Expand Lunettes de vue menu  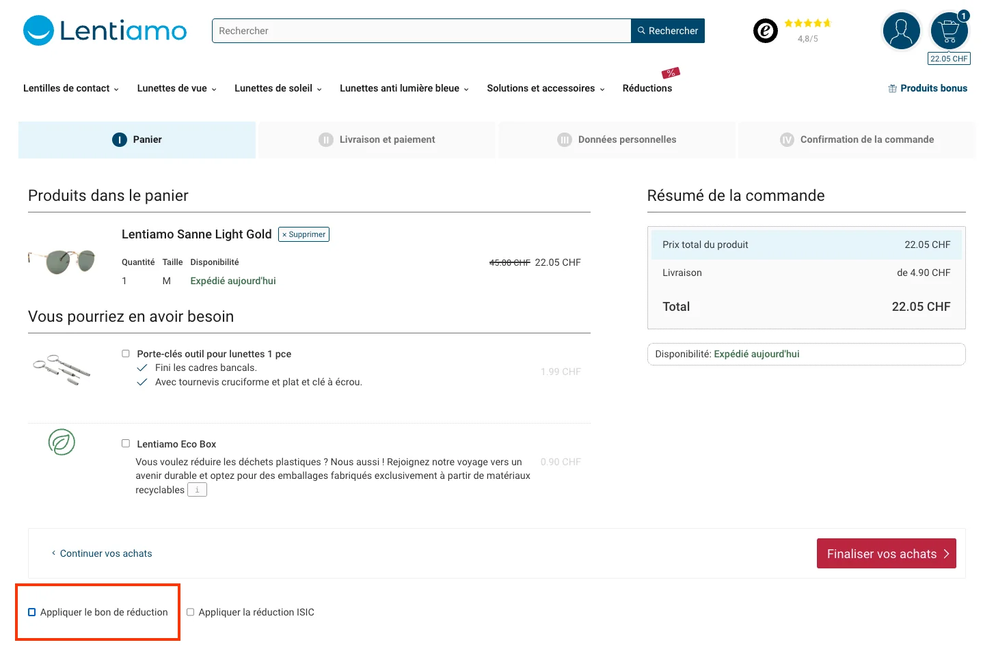click(x=177, y=88)
